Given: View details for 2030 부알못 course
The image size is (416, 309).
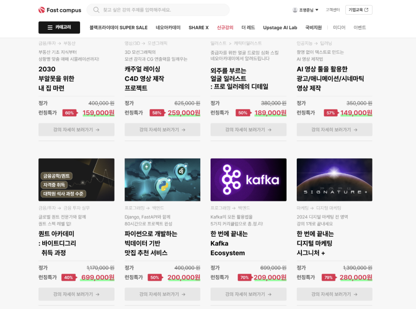Looking at the screenshot, I should (76, 129).
